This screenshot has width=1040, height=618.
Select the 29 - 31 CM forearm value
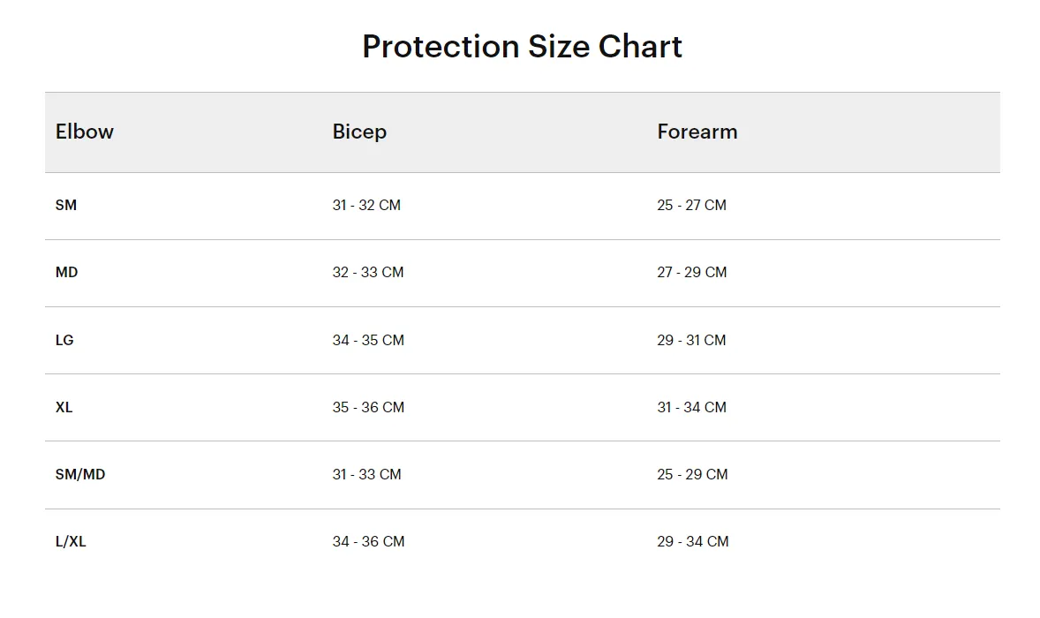point(692,340)
